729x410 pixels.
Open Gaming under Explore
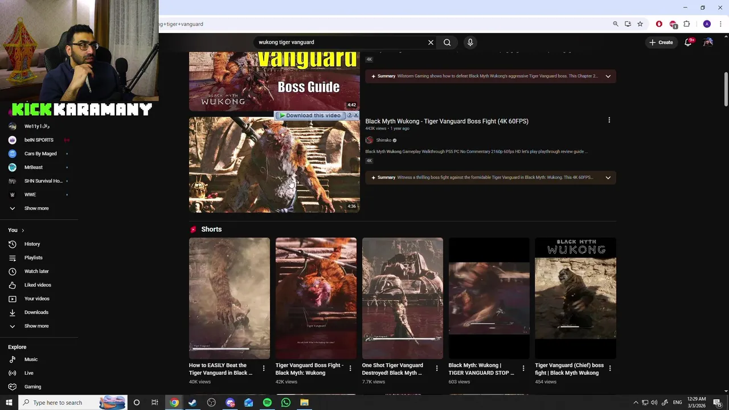click(x=32, y=387)
